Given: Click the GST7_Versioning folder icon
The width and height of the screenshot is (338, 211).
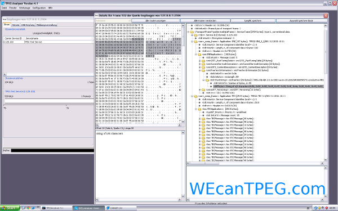Looking at the screenshot, I should click(203, 90).
